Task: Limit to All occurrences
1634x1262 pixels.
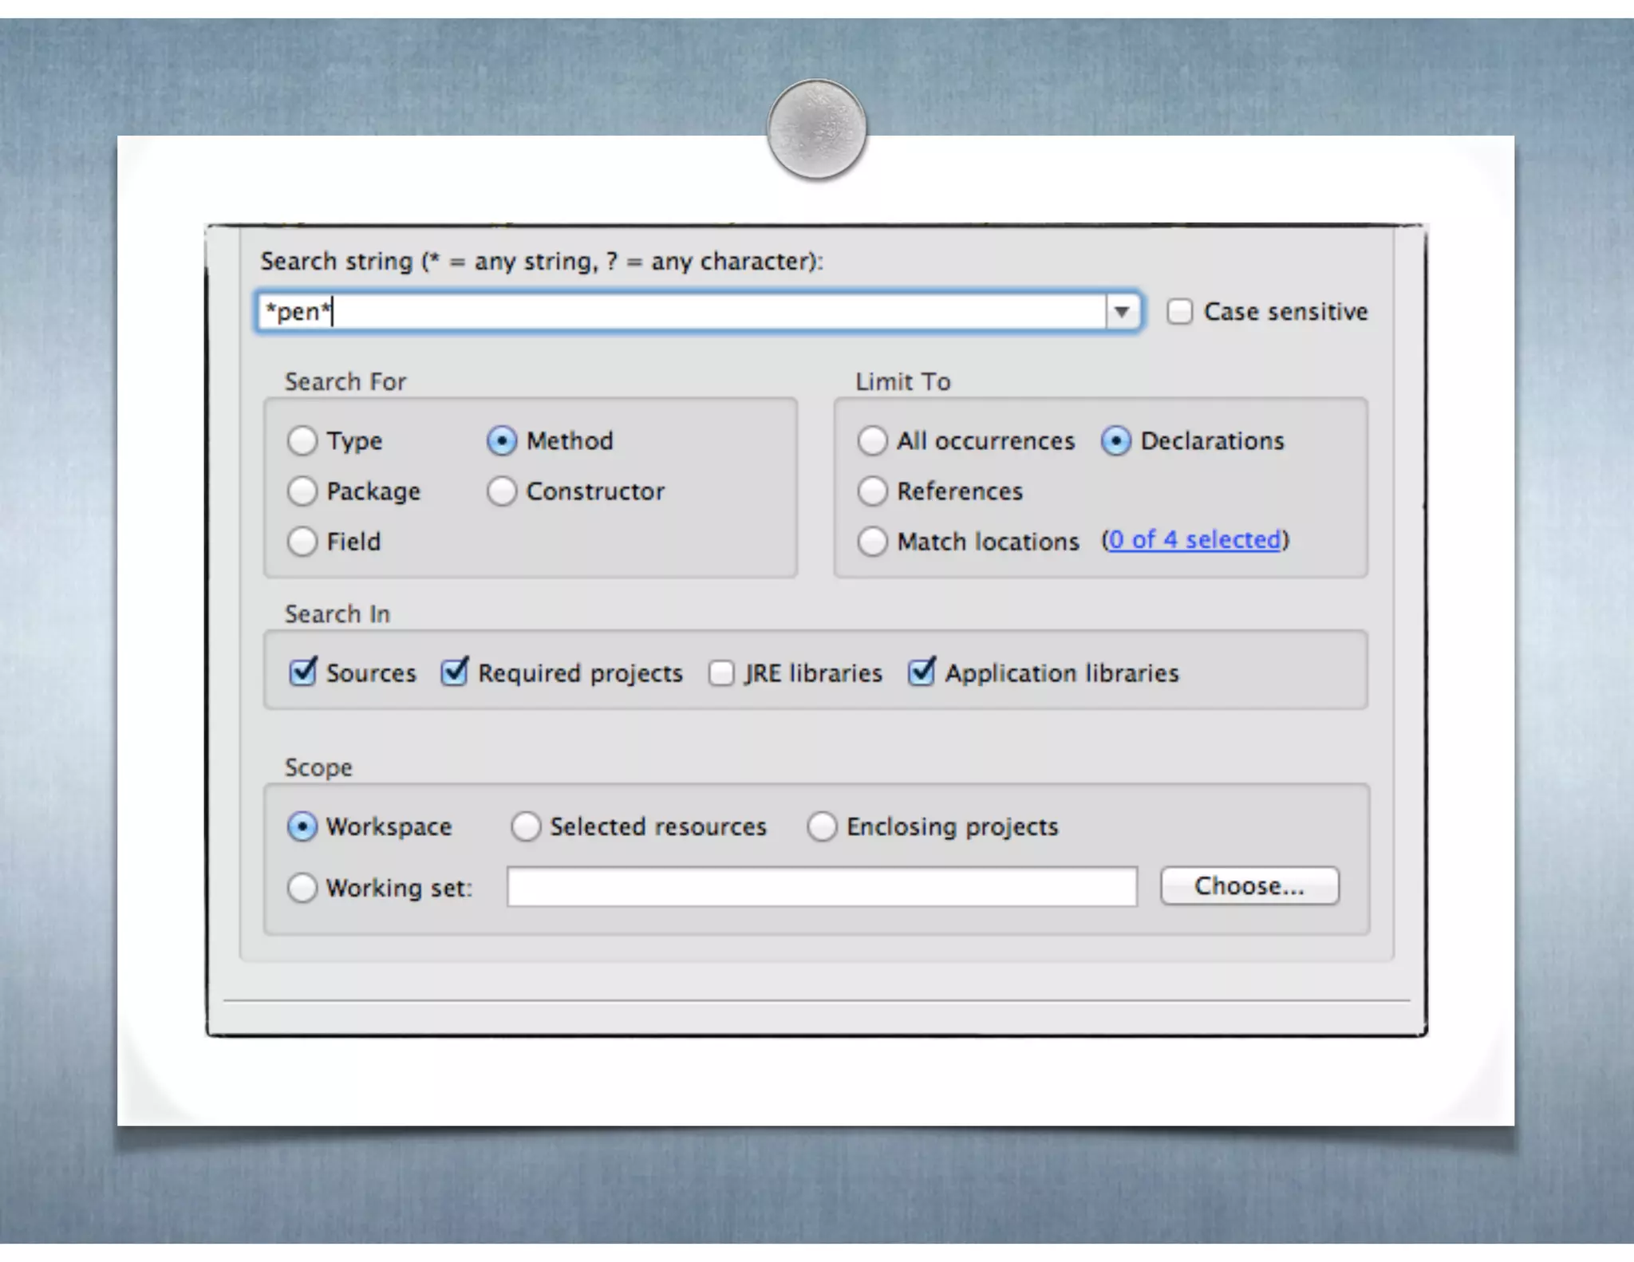Action: click(872, 440)
